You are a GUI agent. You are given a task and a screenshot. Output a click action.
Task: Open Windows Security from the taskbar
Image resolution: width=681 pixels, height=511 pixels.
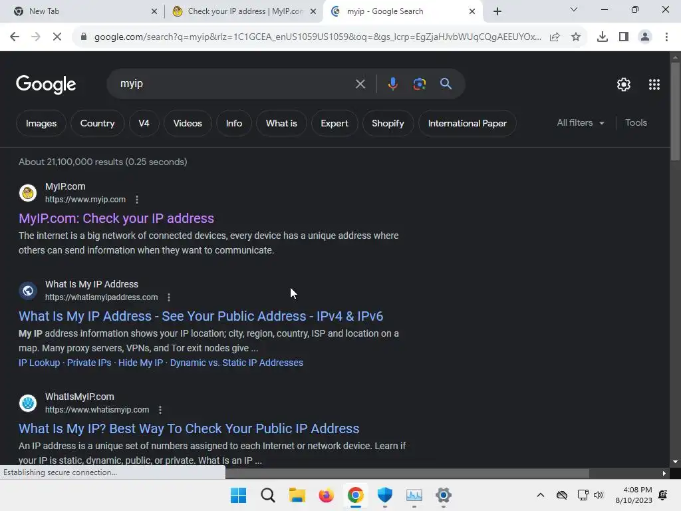click(x=385, y=495)
